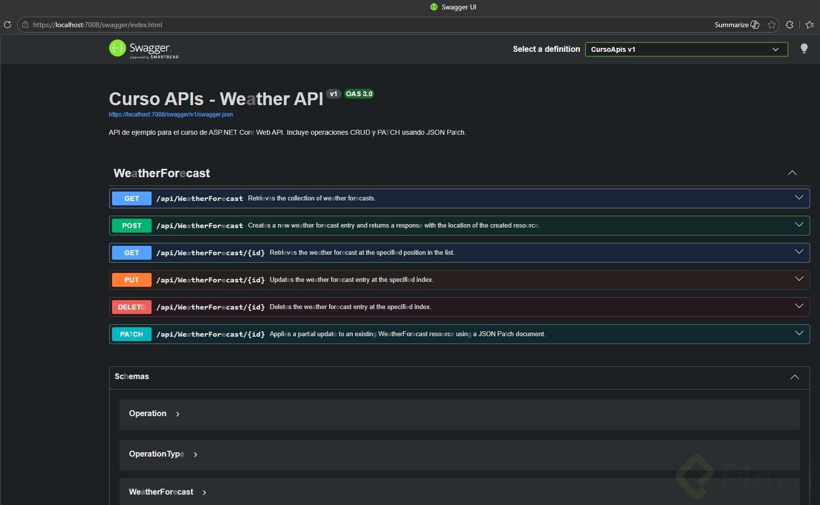Viewport: 820px width, 505px height.
Task: Collapse the WeatherForecast section
Action: [x=792, y=173]
